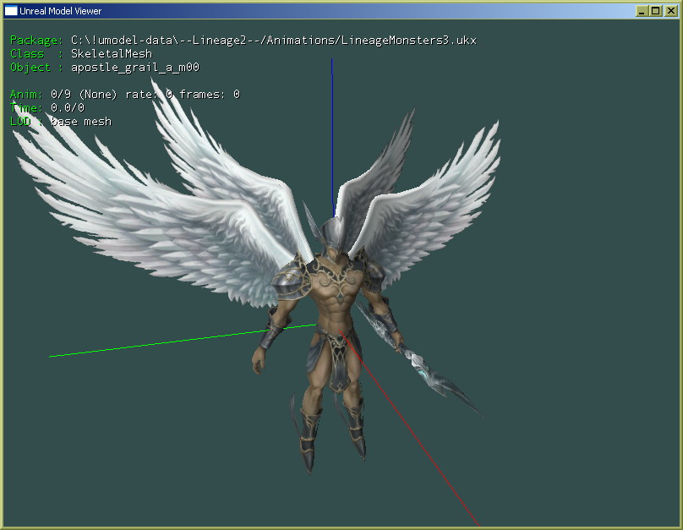Screen dimensions: 683x530
Task: Click the green Package label
Action: [x=36, y=40]
